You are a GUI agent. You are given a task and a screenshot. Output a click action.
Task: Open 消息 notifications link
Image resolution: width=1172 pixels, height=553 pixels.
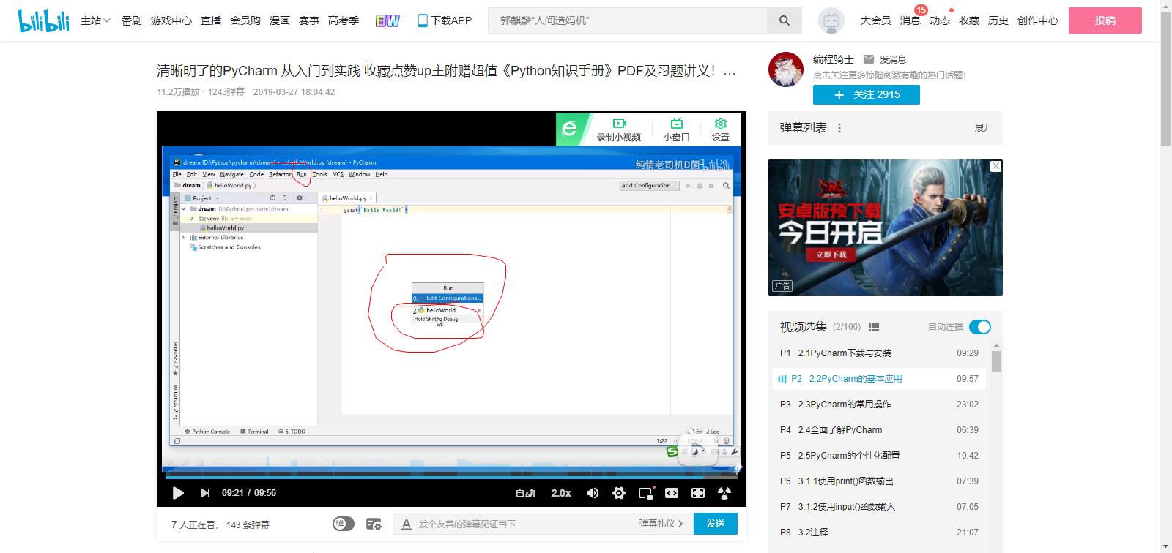910,20
